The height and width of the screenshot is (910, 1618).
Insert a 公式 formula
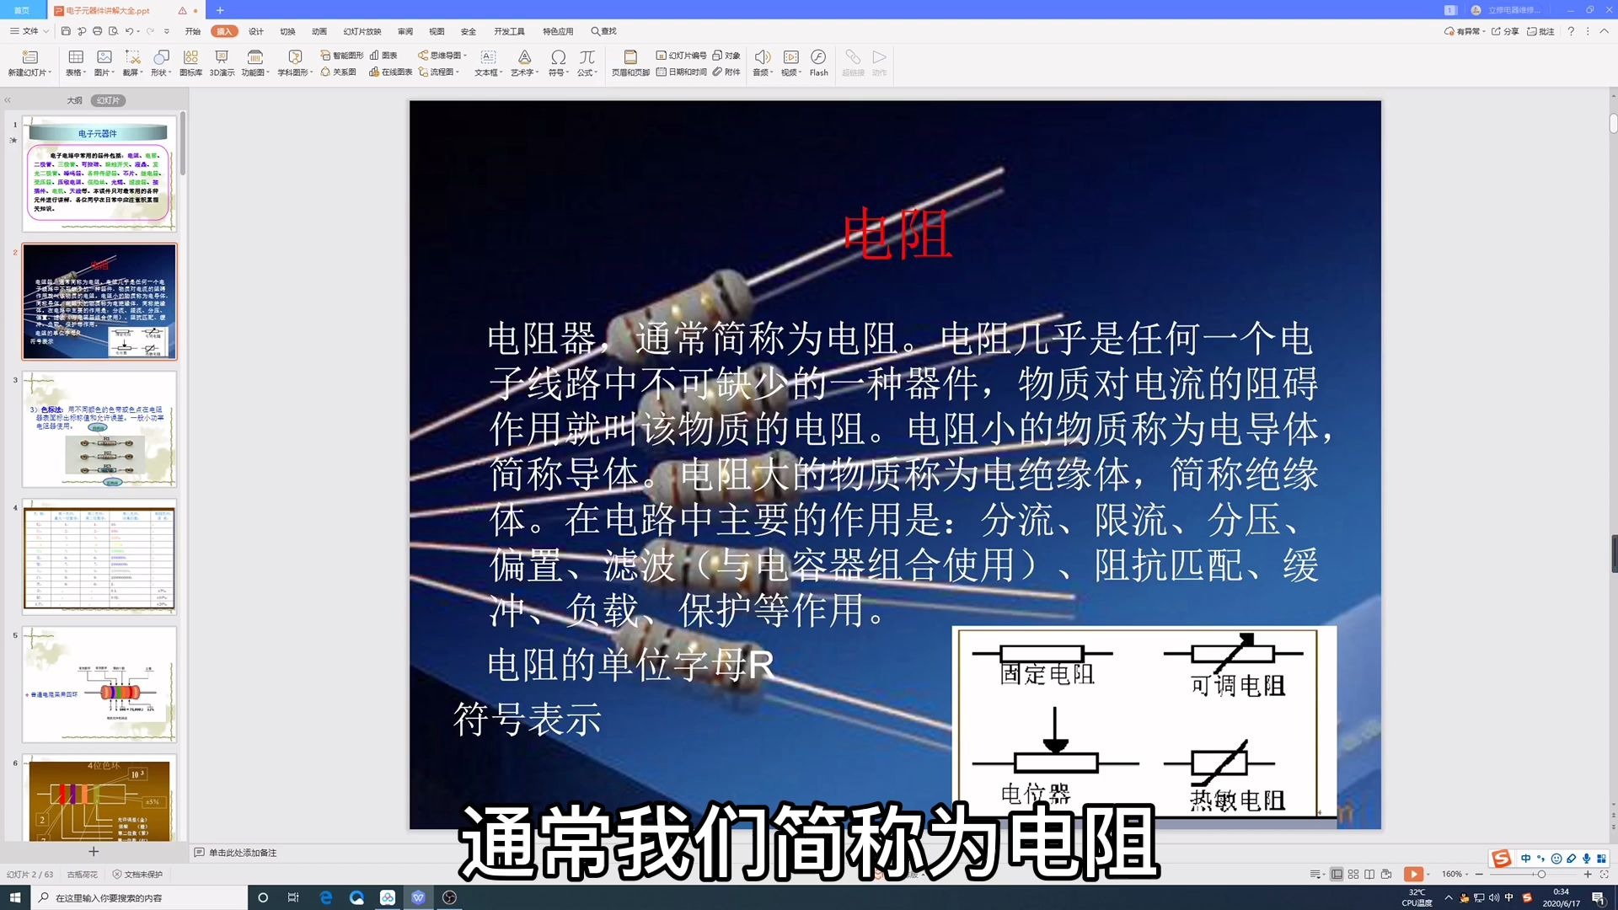pyautogui.click(x=587, y=62)
